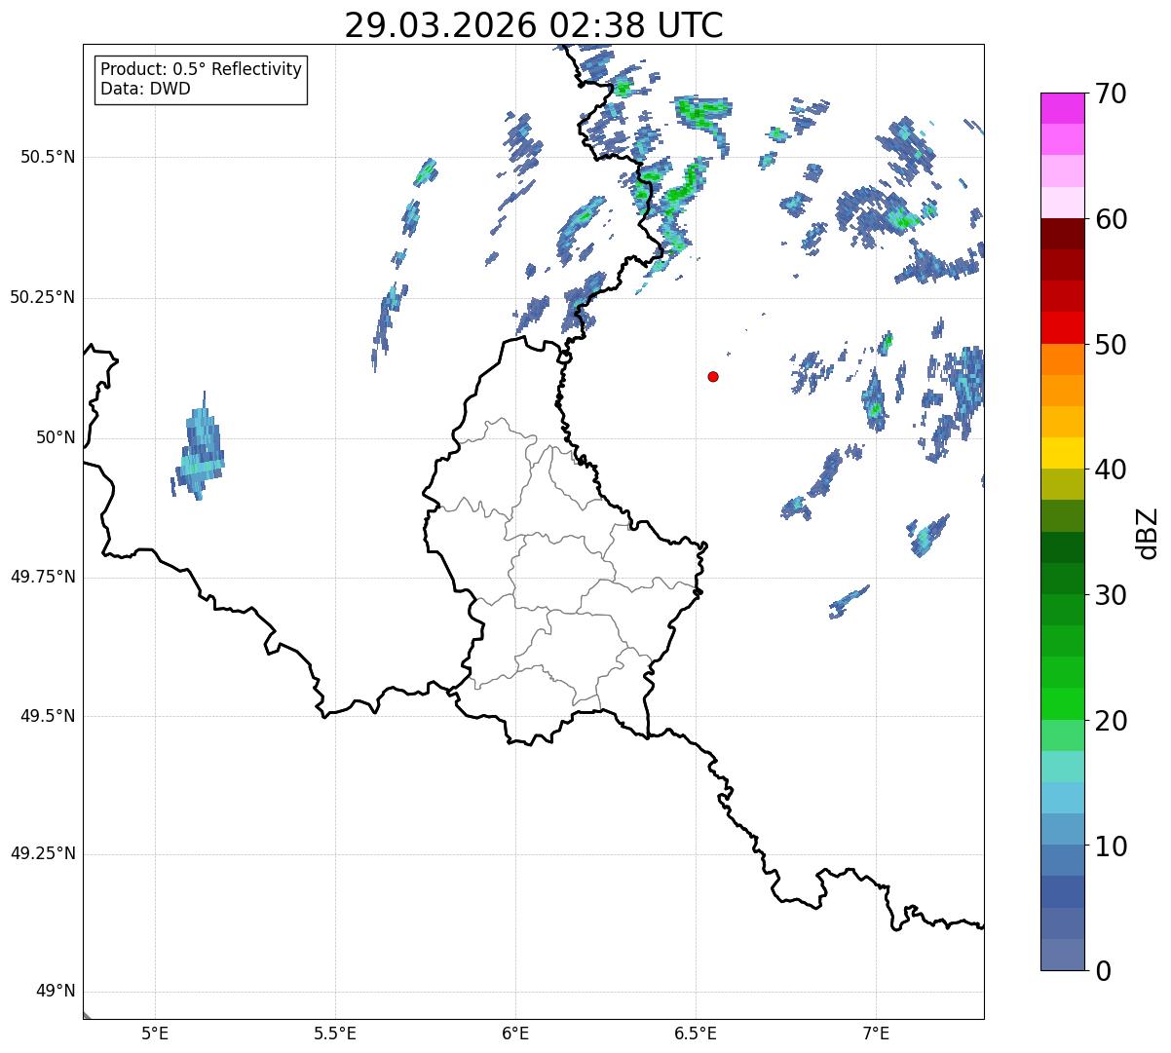The height and width of the screenshot is (1053, 1171).
Task: Click the 49.75°N latitude label
Action: 43,577
